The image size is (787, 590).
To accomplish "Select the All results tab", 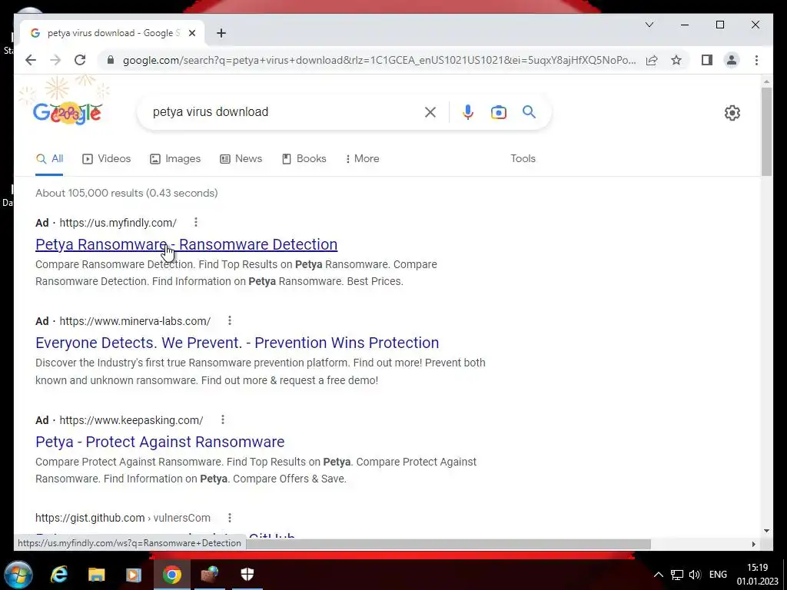I will click(49, 159).
